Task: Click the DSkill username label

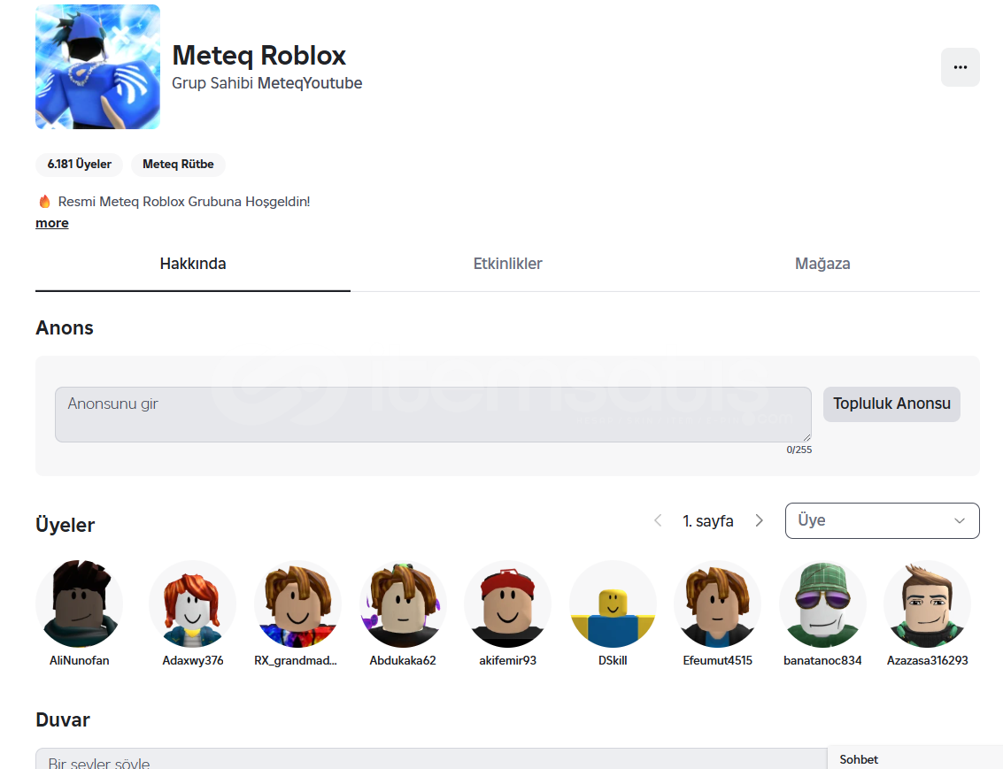Action: 613,660
